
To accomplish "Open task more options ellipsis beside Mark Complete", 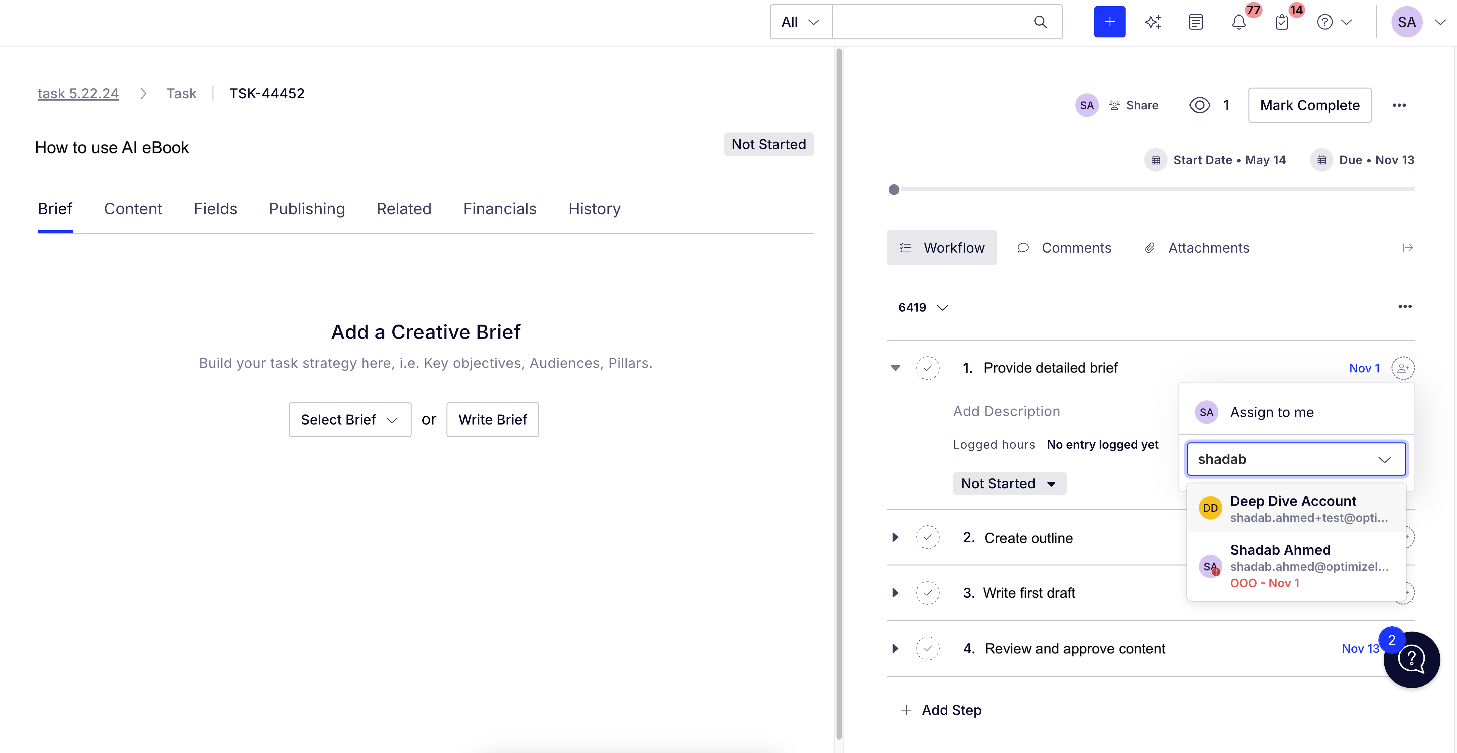I will tap(1399, 105).
